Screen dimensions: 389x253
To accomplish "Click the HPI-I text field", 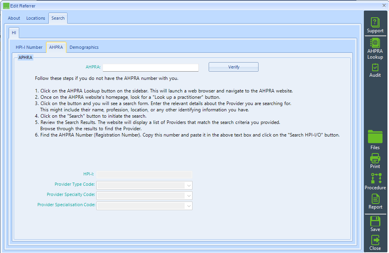I will 144,174.
